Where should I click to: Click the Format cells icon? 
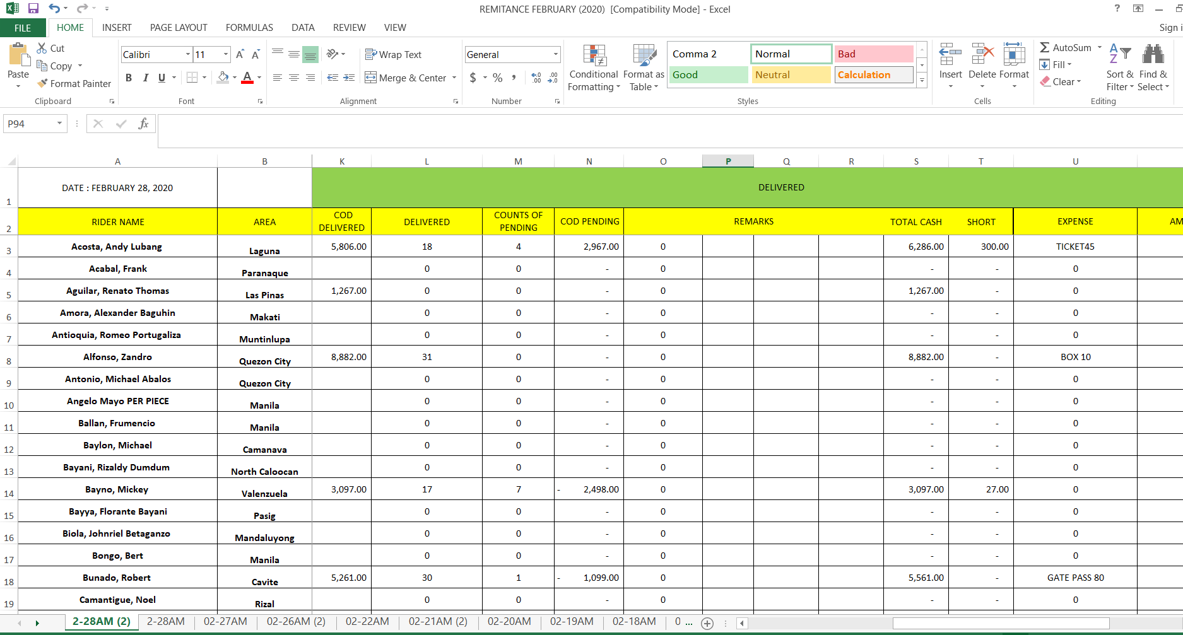tap(1014, 55)
